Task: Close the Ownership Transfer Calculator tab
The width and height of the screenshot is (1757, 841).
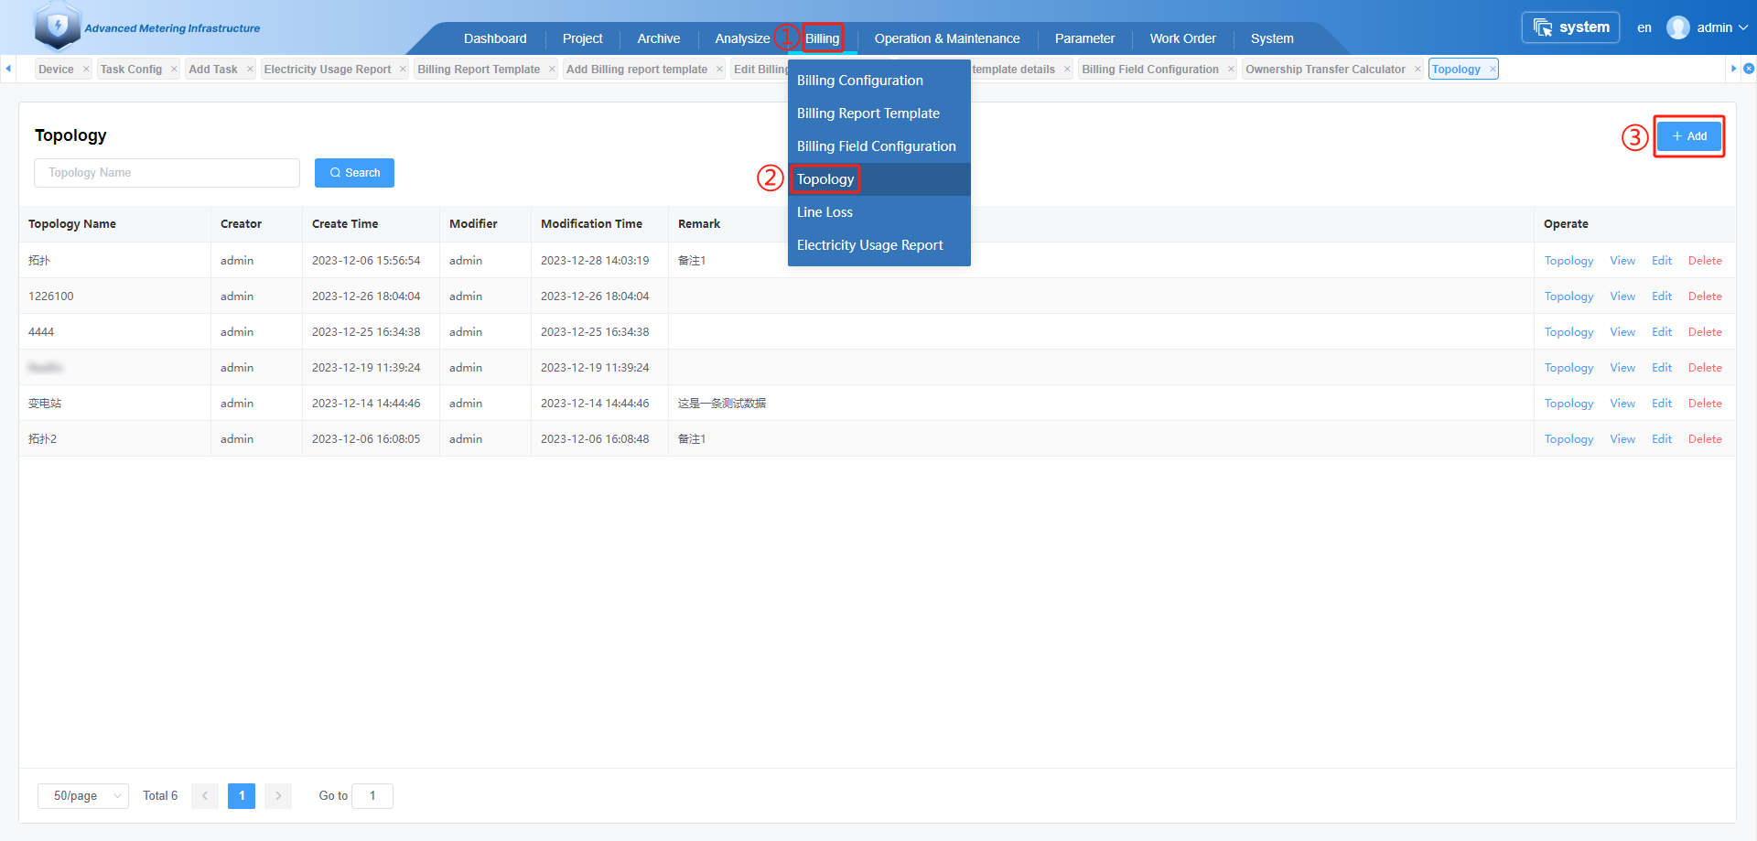Action: coord(1417,70)
